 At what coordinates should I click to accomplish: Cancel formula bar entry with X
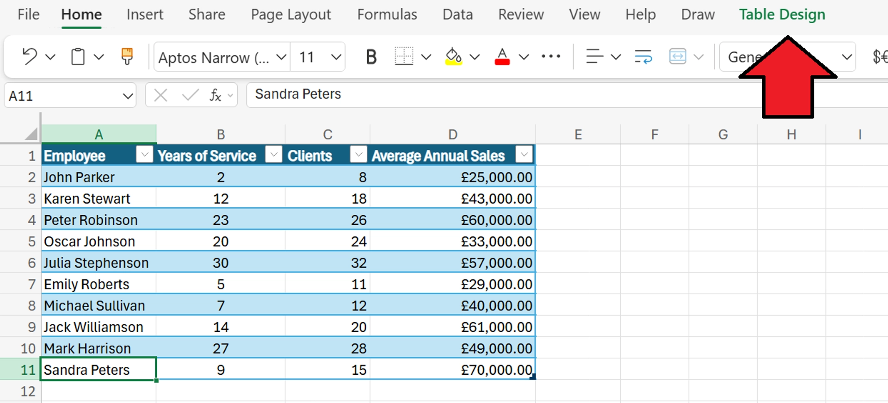[x=160, y=95]
